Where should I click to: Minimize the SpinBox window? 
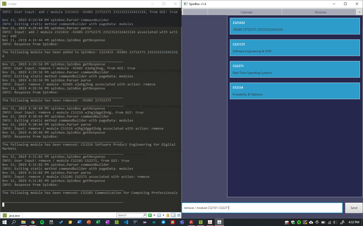(334, 4)
